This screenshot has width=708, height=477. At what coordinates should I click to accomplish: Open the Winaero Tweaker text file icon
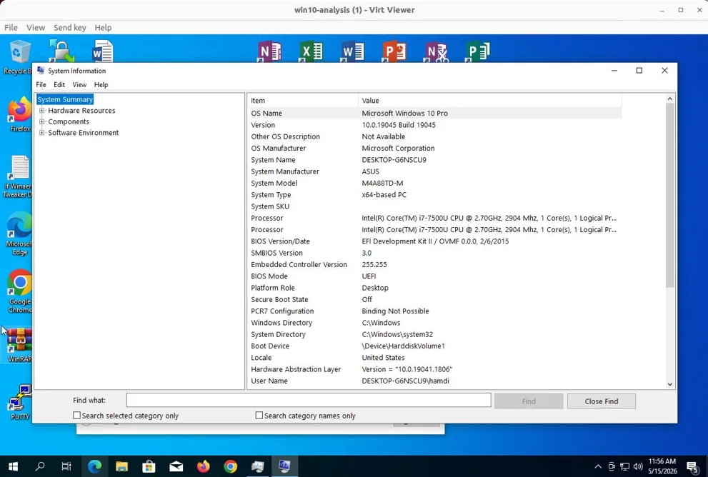point(18,176)
